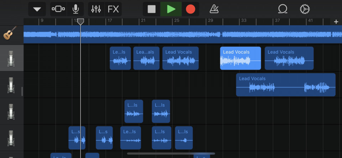Switch to the tracks view icon

tap(58, 9)
